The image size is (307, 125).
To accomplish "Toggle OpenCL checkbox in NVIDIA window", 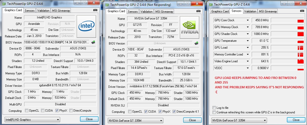I will point(130,112).
